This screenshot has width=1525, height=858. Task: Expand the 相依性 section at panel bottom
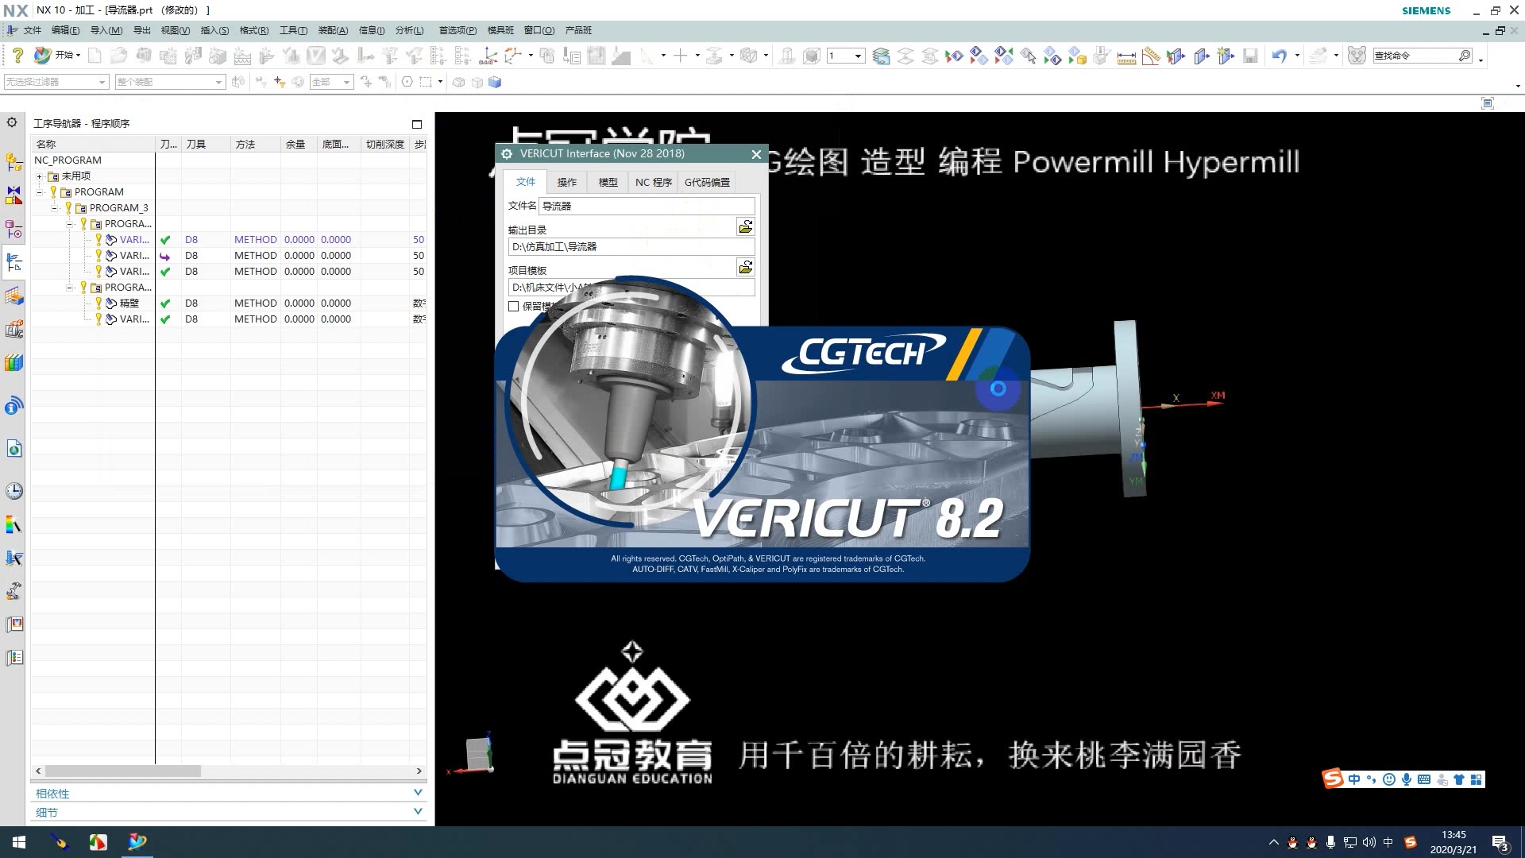(x=417, y=792)
